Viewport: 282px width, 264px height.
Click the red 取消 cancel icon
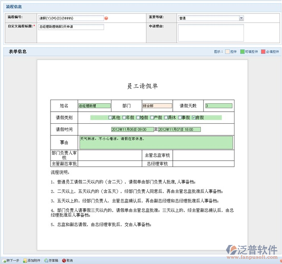tap(64, 261)
